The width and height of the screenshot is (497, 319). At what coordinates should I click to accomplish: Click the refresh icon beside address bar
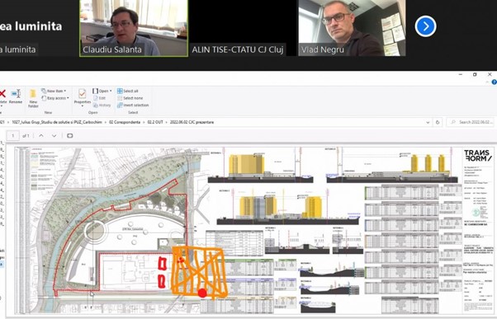(438, 122)
